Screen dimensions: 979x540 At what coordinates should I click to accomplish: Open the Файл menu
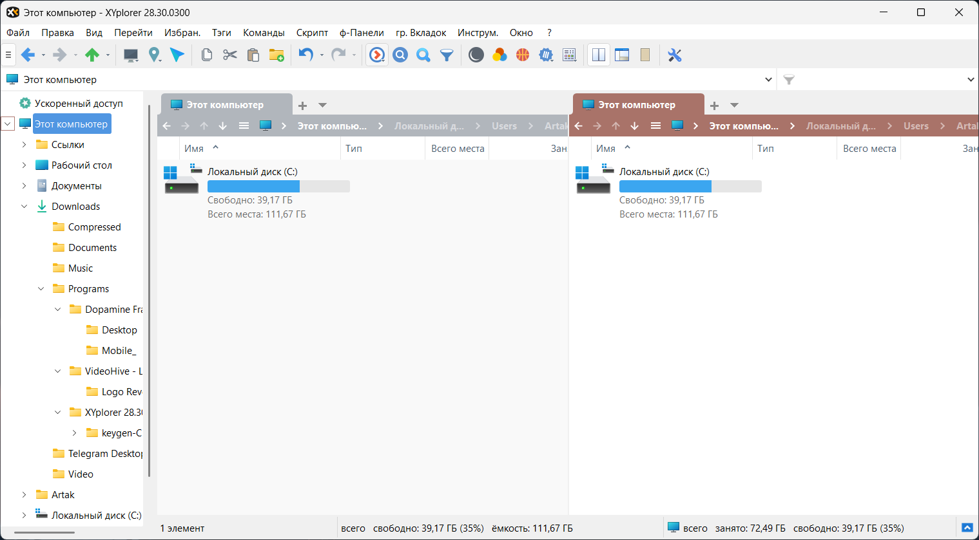(18, 33)
